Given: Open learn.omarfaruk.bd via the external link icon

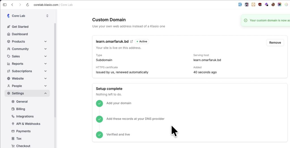Looking at the screenshot, I should 131,42.
